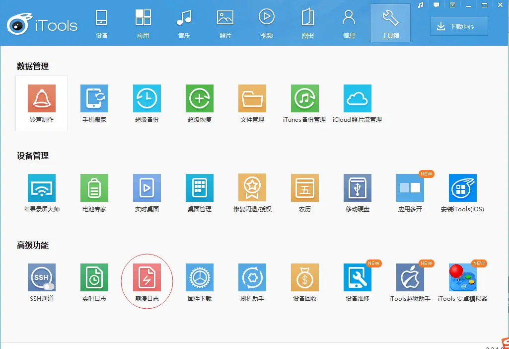Image resolution: width=509 pixels, height=349 pixels.
Task: Open 设备回收 device recycling
Action: click(304, 282)
